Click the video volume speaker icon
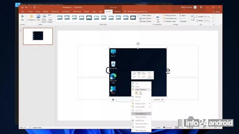This screenshot has width=239, height=134. point(162,100)
